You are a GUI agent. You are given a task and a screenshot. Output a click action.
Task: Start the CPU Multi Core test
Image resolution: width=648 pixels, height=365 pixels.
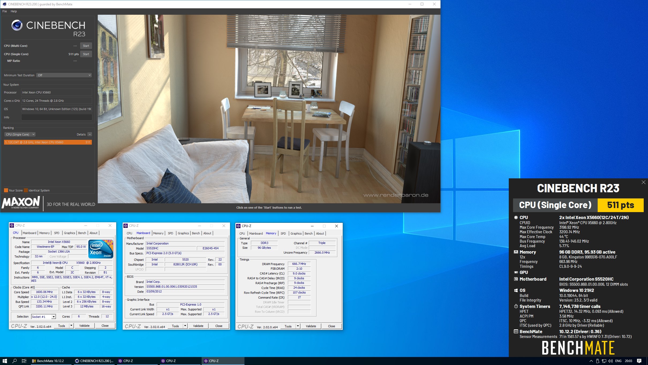pos(86,46)
